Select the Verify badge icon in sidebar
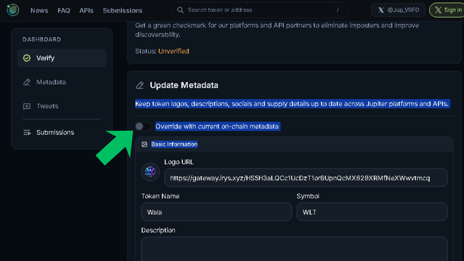 coord(26,58)
